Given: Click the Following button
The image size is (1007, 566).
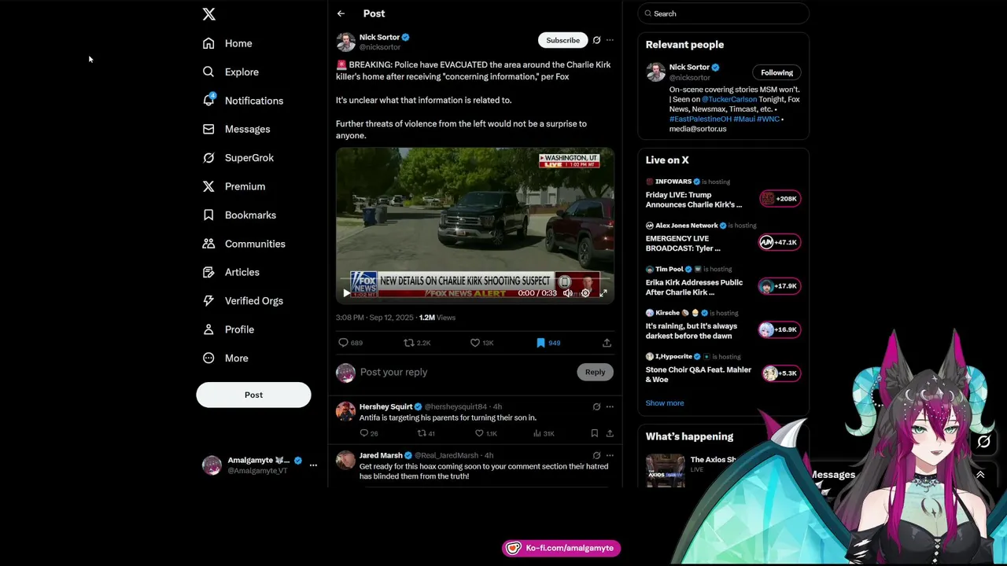Looking at the screenshot, I should pyautogui.click(x=776, y=72).
